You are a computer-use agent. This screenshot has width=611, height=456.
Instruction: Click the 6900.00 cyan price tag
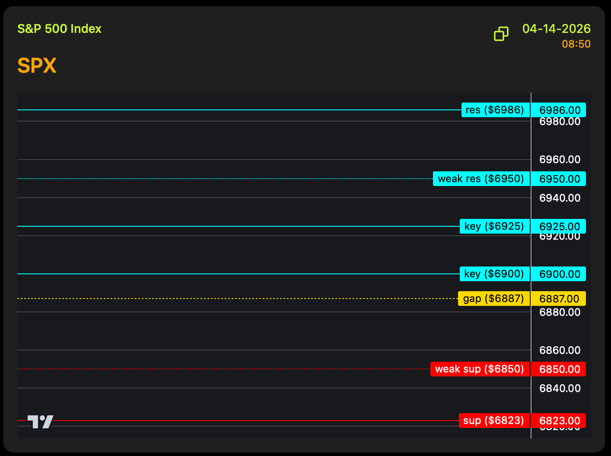559,274
